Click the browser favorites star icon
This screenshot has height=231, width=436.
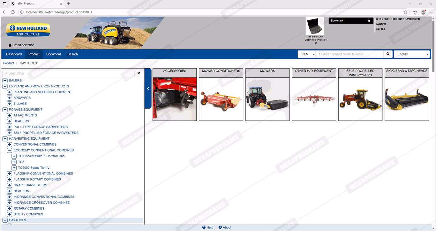(x=405, y=12)
